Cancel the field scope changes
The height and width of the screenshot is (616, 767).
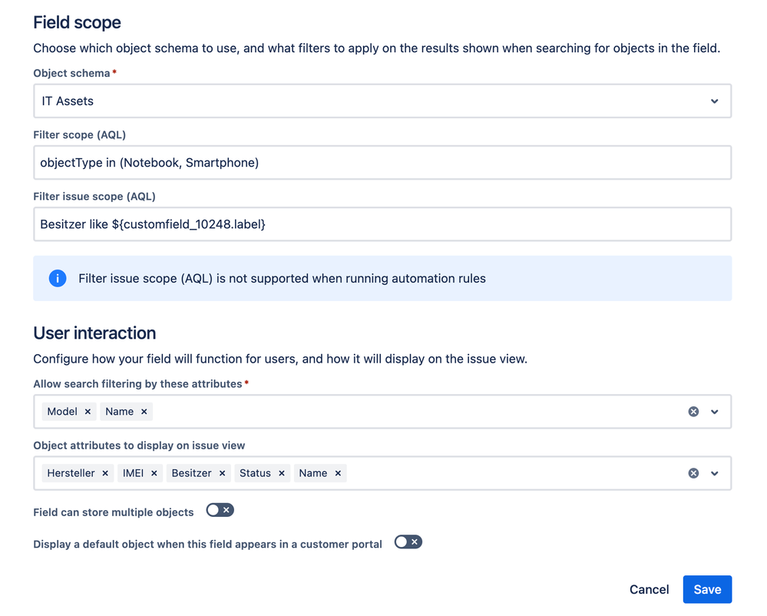point(649,589)
